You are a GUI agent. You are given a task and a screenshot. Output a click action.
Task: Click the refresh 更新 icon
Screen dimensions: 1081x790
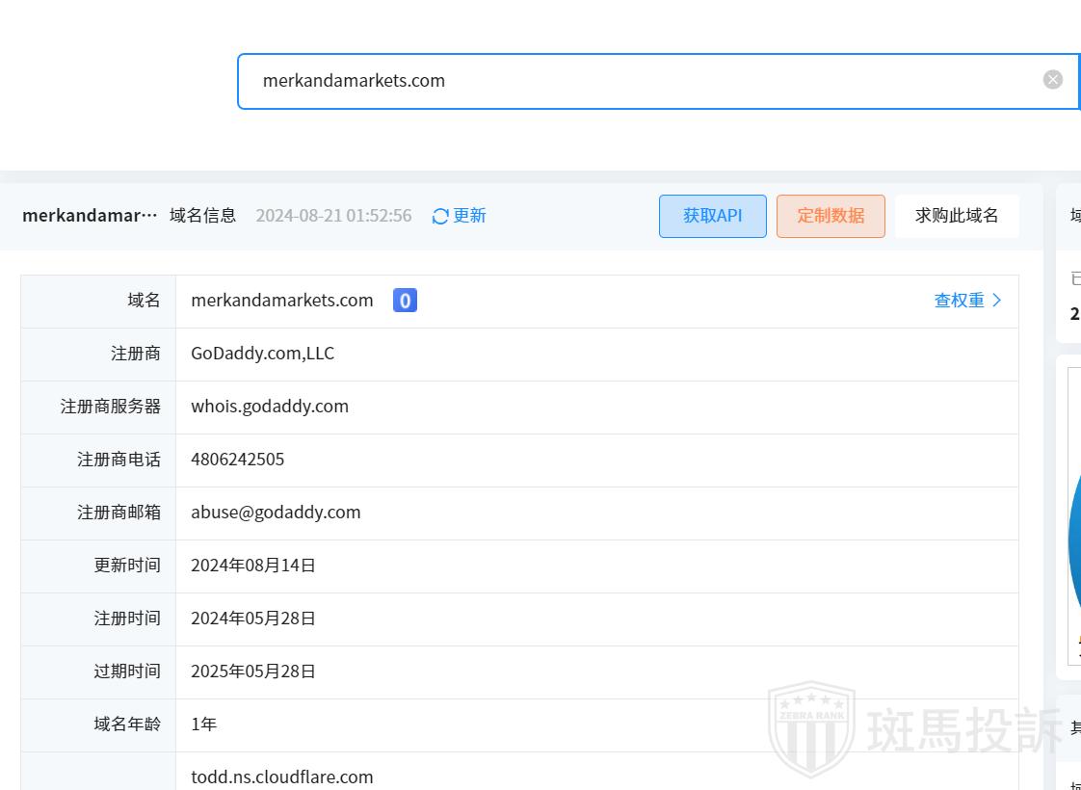click(x=441, y=216)
